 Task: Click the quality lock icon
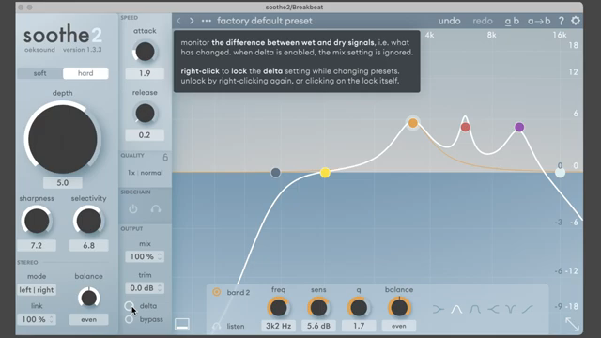(165, 157)
